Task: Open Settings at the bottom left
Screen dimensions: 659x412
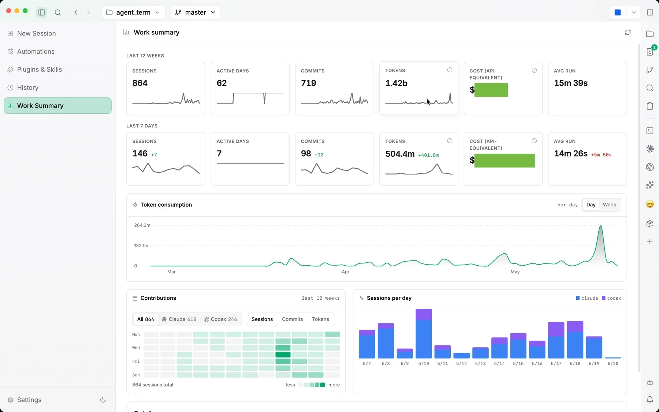Action: point(29,400)
